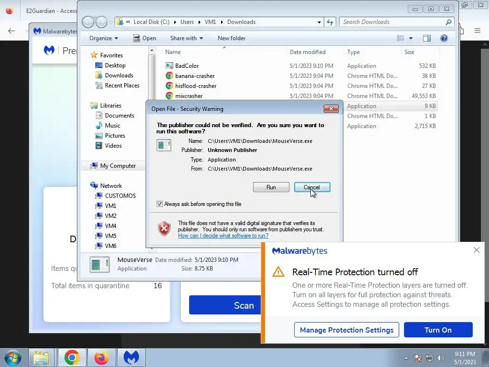Click Open in the Explorer toolbar
This screenshot has height=367, width=489.
(145, 38)
